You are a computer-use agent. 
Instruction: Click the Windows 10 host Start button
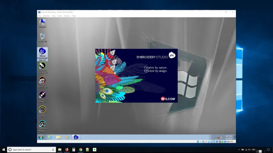coord(3,150)
